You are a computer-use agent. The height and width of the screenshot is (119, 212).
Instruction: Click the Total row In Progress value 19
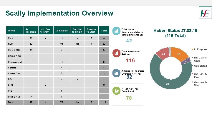[31, 102]
